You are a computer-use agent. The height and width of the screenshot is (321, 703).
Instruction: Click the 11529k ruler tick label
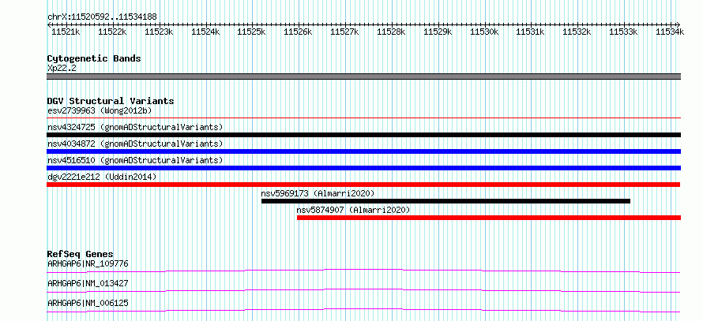click(x=438, y=32)
